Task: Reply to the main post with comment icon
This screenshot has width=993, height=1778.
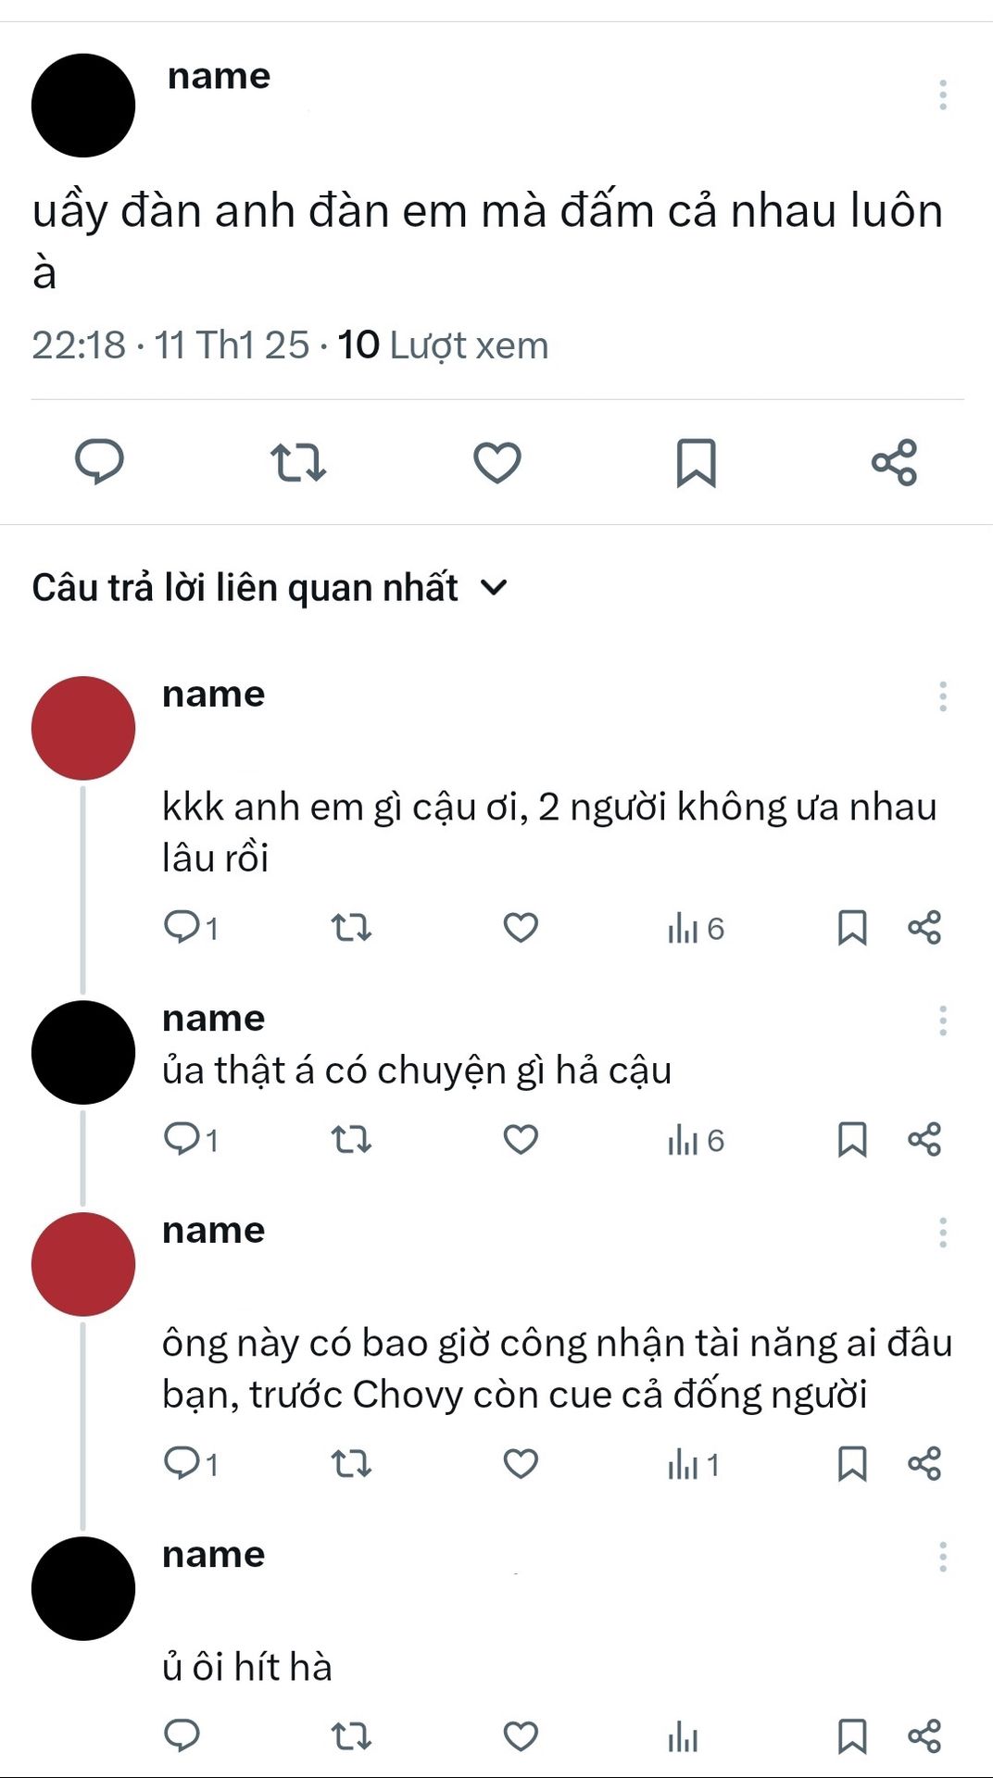Action: click(x=99, y=461)
